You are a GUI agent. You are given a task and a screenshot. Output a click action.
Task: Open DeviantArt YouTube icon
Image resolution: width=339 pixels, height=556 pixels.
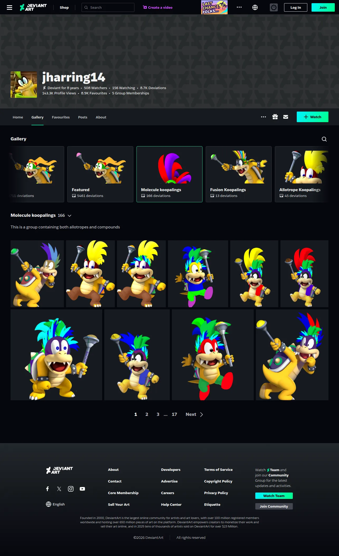pos(82,489)
